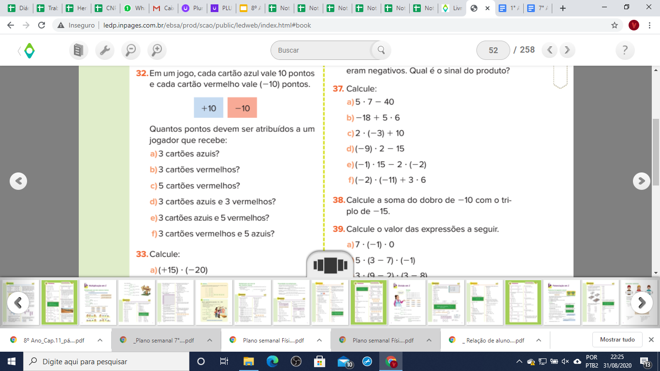
Task: Switch to the 1° Google Docs tab
Action: [509, 8]
